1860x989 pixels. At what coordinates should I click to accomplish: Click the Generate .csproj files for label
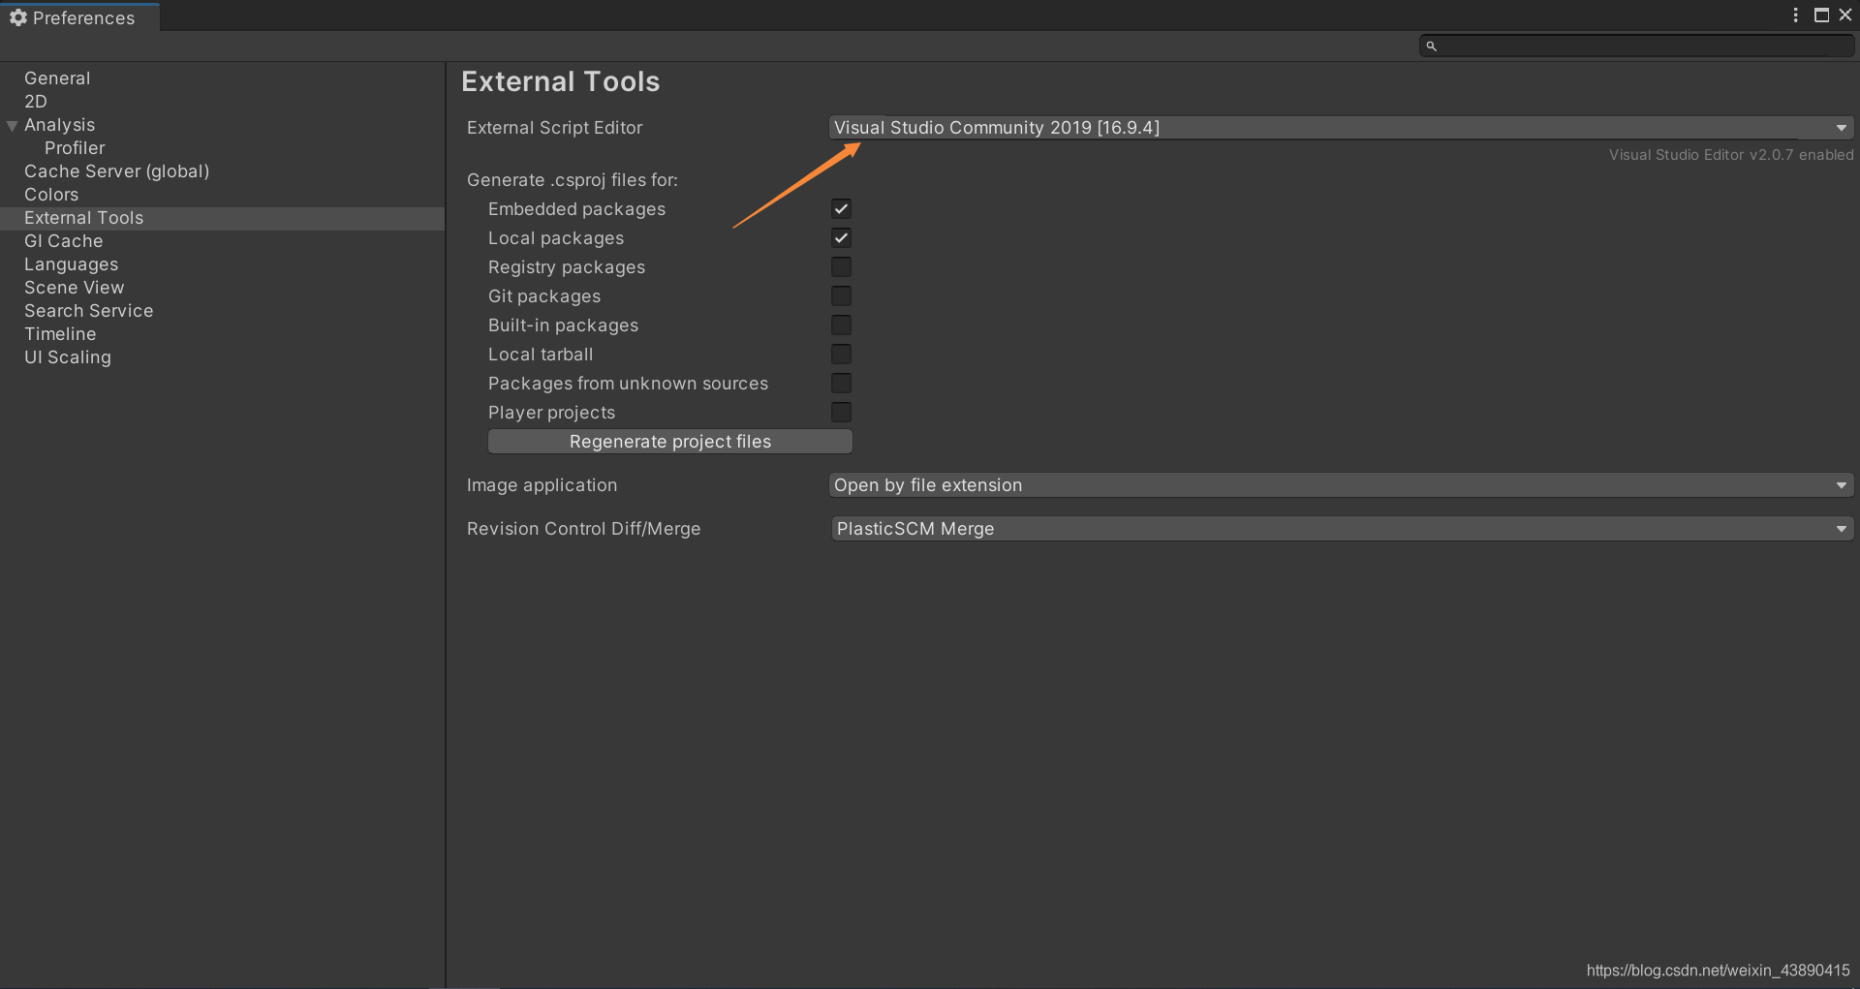(572, 180)
